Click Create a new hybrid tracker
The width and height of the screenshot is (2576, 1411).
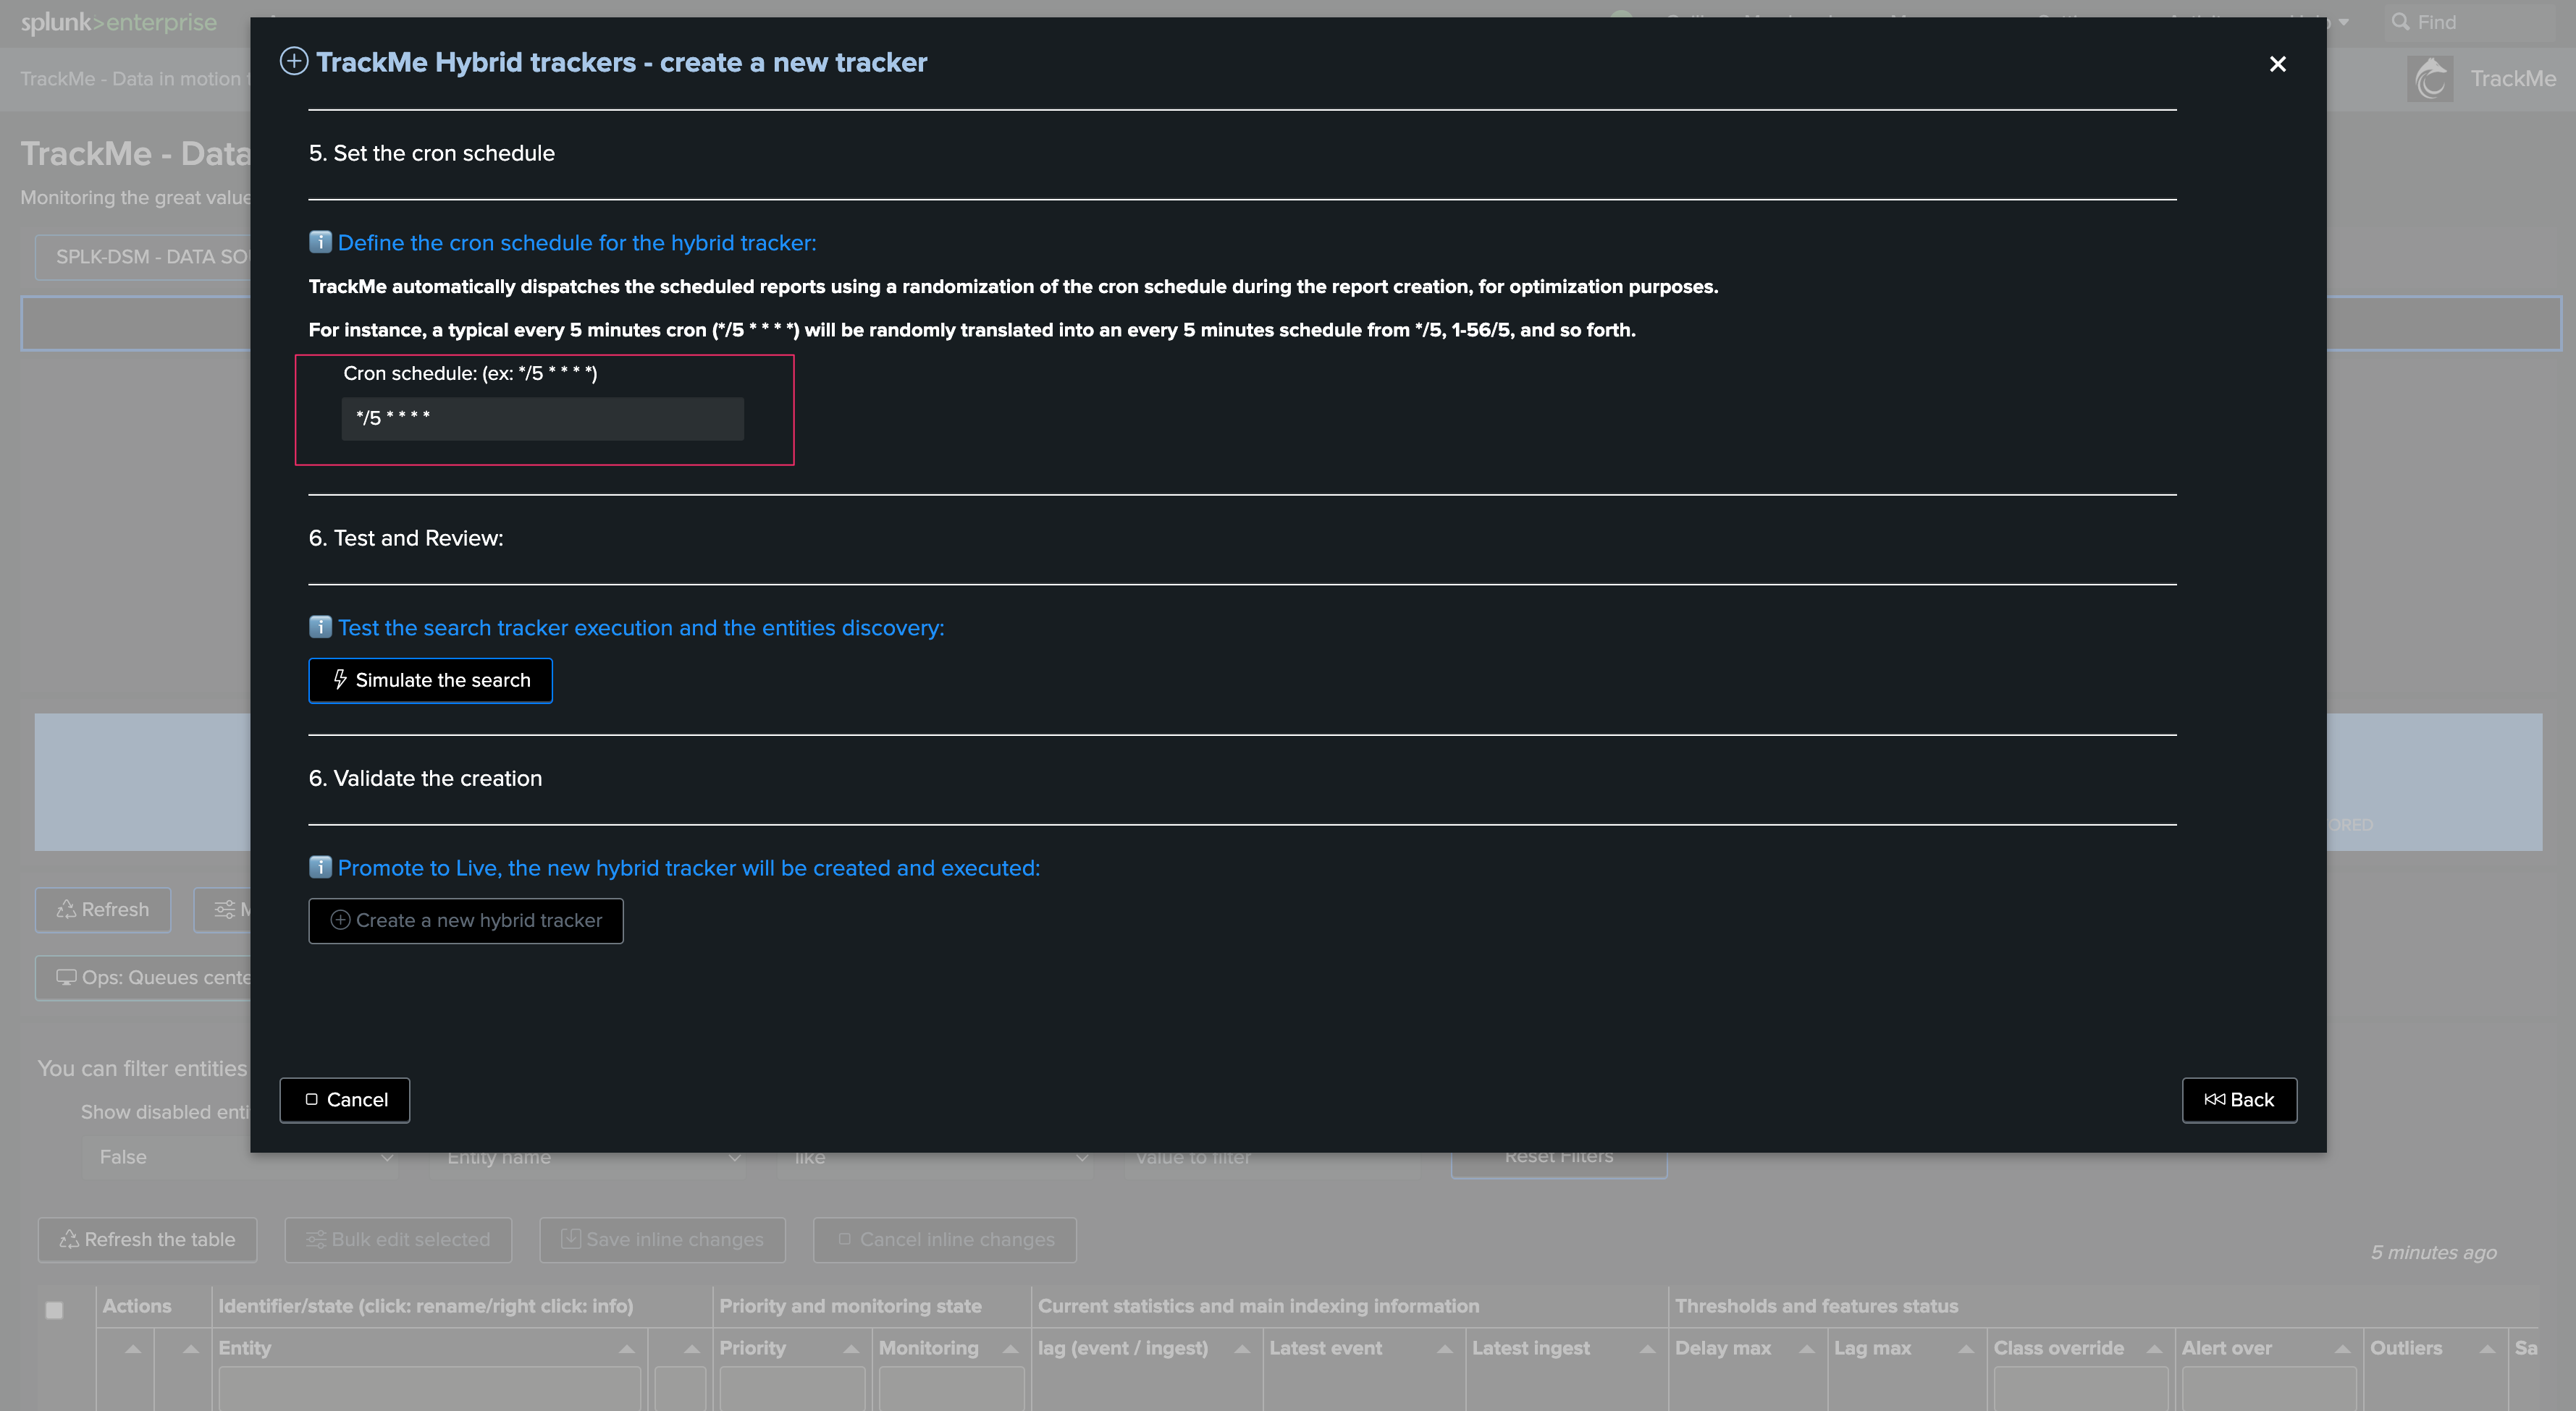466,920
